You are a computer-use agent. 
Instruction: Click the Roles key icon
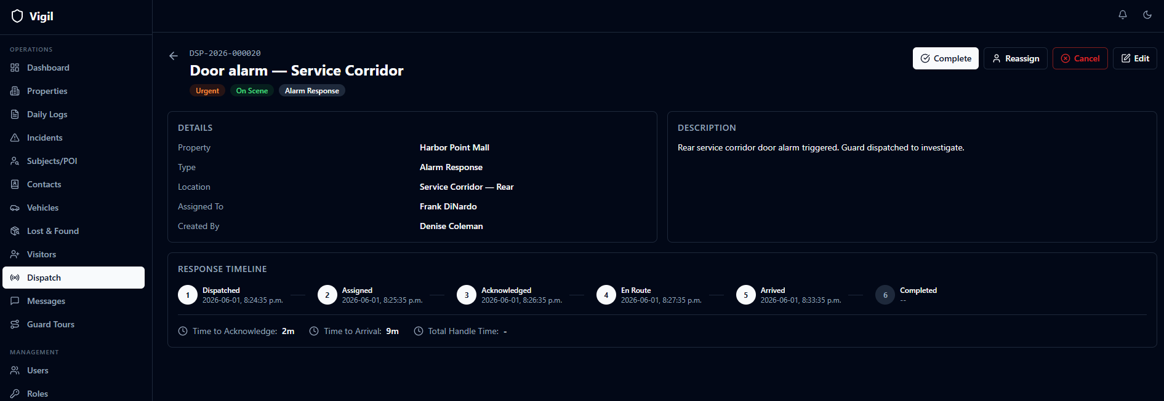coord(15,394)
